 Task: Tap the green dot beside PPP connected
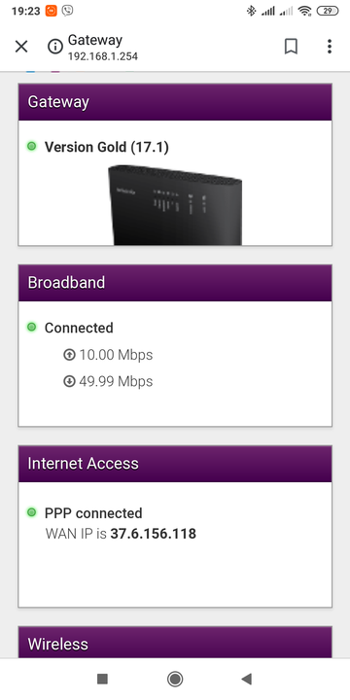coord(31,512)
